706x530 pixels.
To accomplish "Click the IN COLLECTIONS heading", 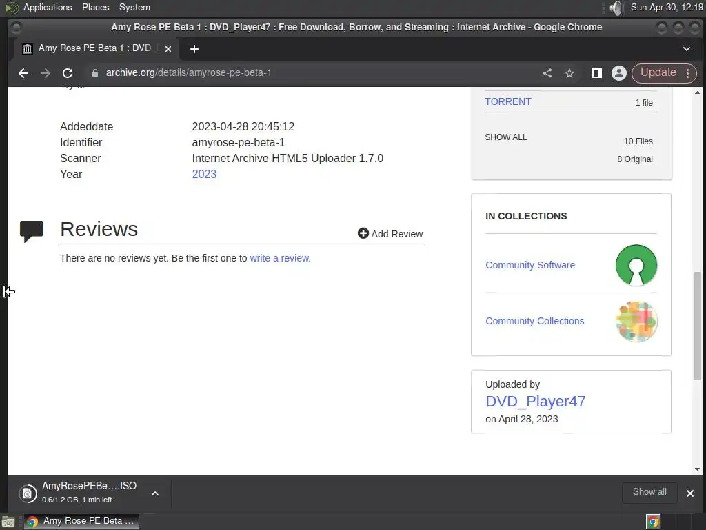I will coord(526,216).
